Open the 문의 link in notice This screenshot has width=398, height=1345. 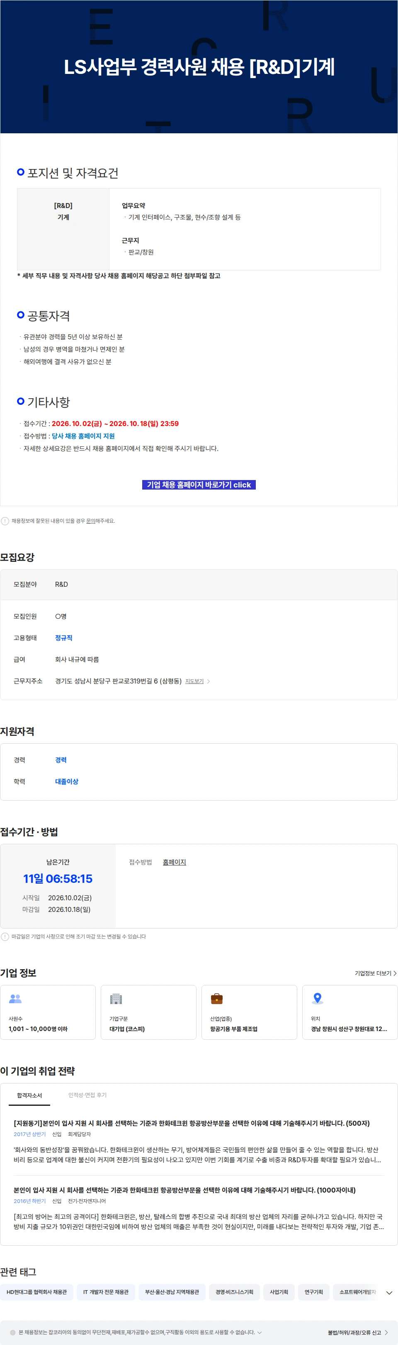pyautogui.click(x=90, y=521)
